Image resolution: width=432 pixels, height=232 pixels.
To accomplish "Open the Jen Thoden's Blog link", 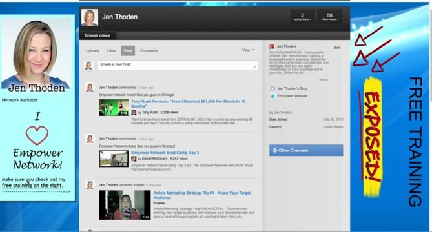I will click(x=293, y=88).
